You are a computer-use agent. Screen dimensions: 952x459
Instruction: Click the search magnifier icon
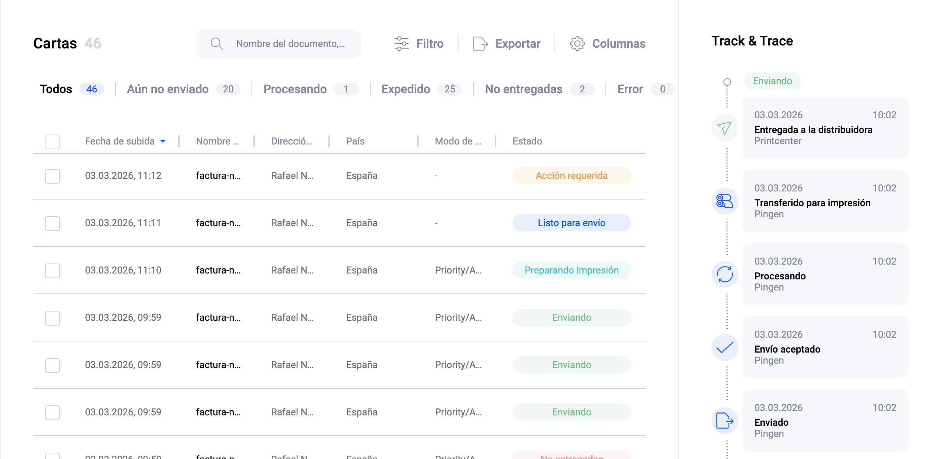tap(217, 43)
